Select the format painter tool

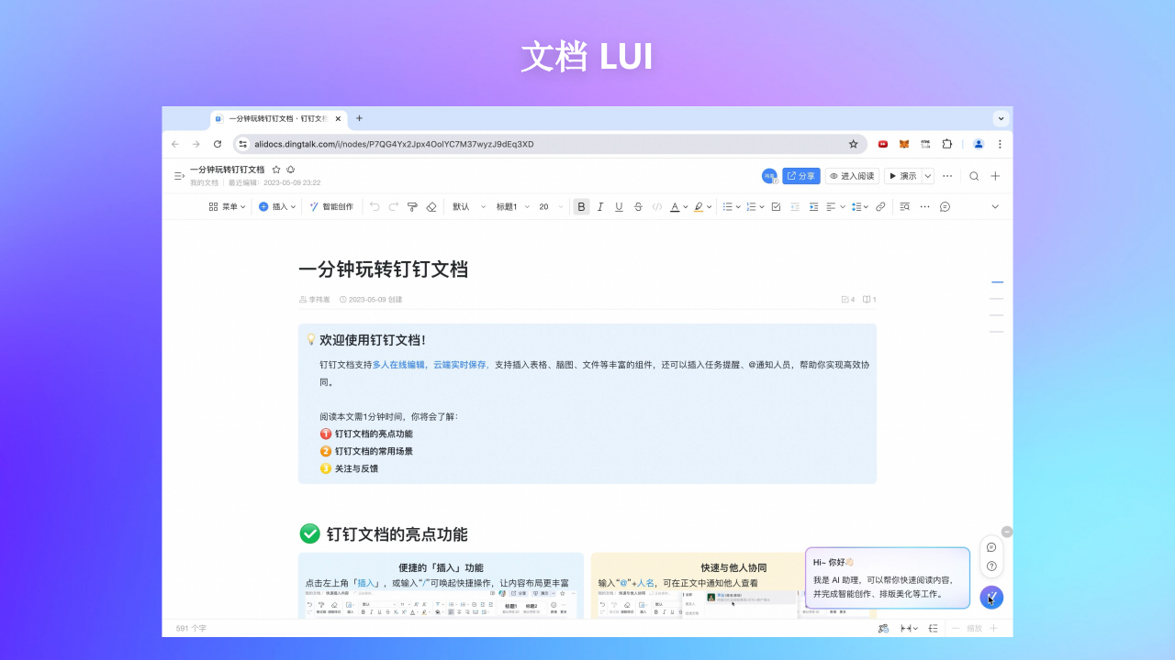tap(412, 206)
